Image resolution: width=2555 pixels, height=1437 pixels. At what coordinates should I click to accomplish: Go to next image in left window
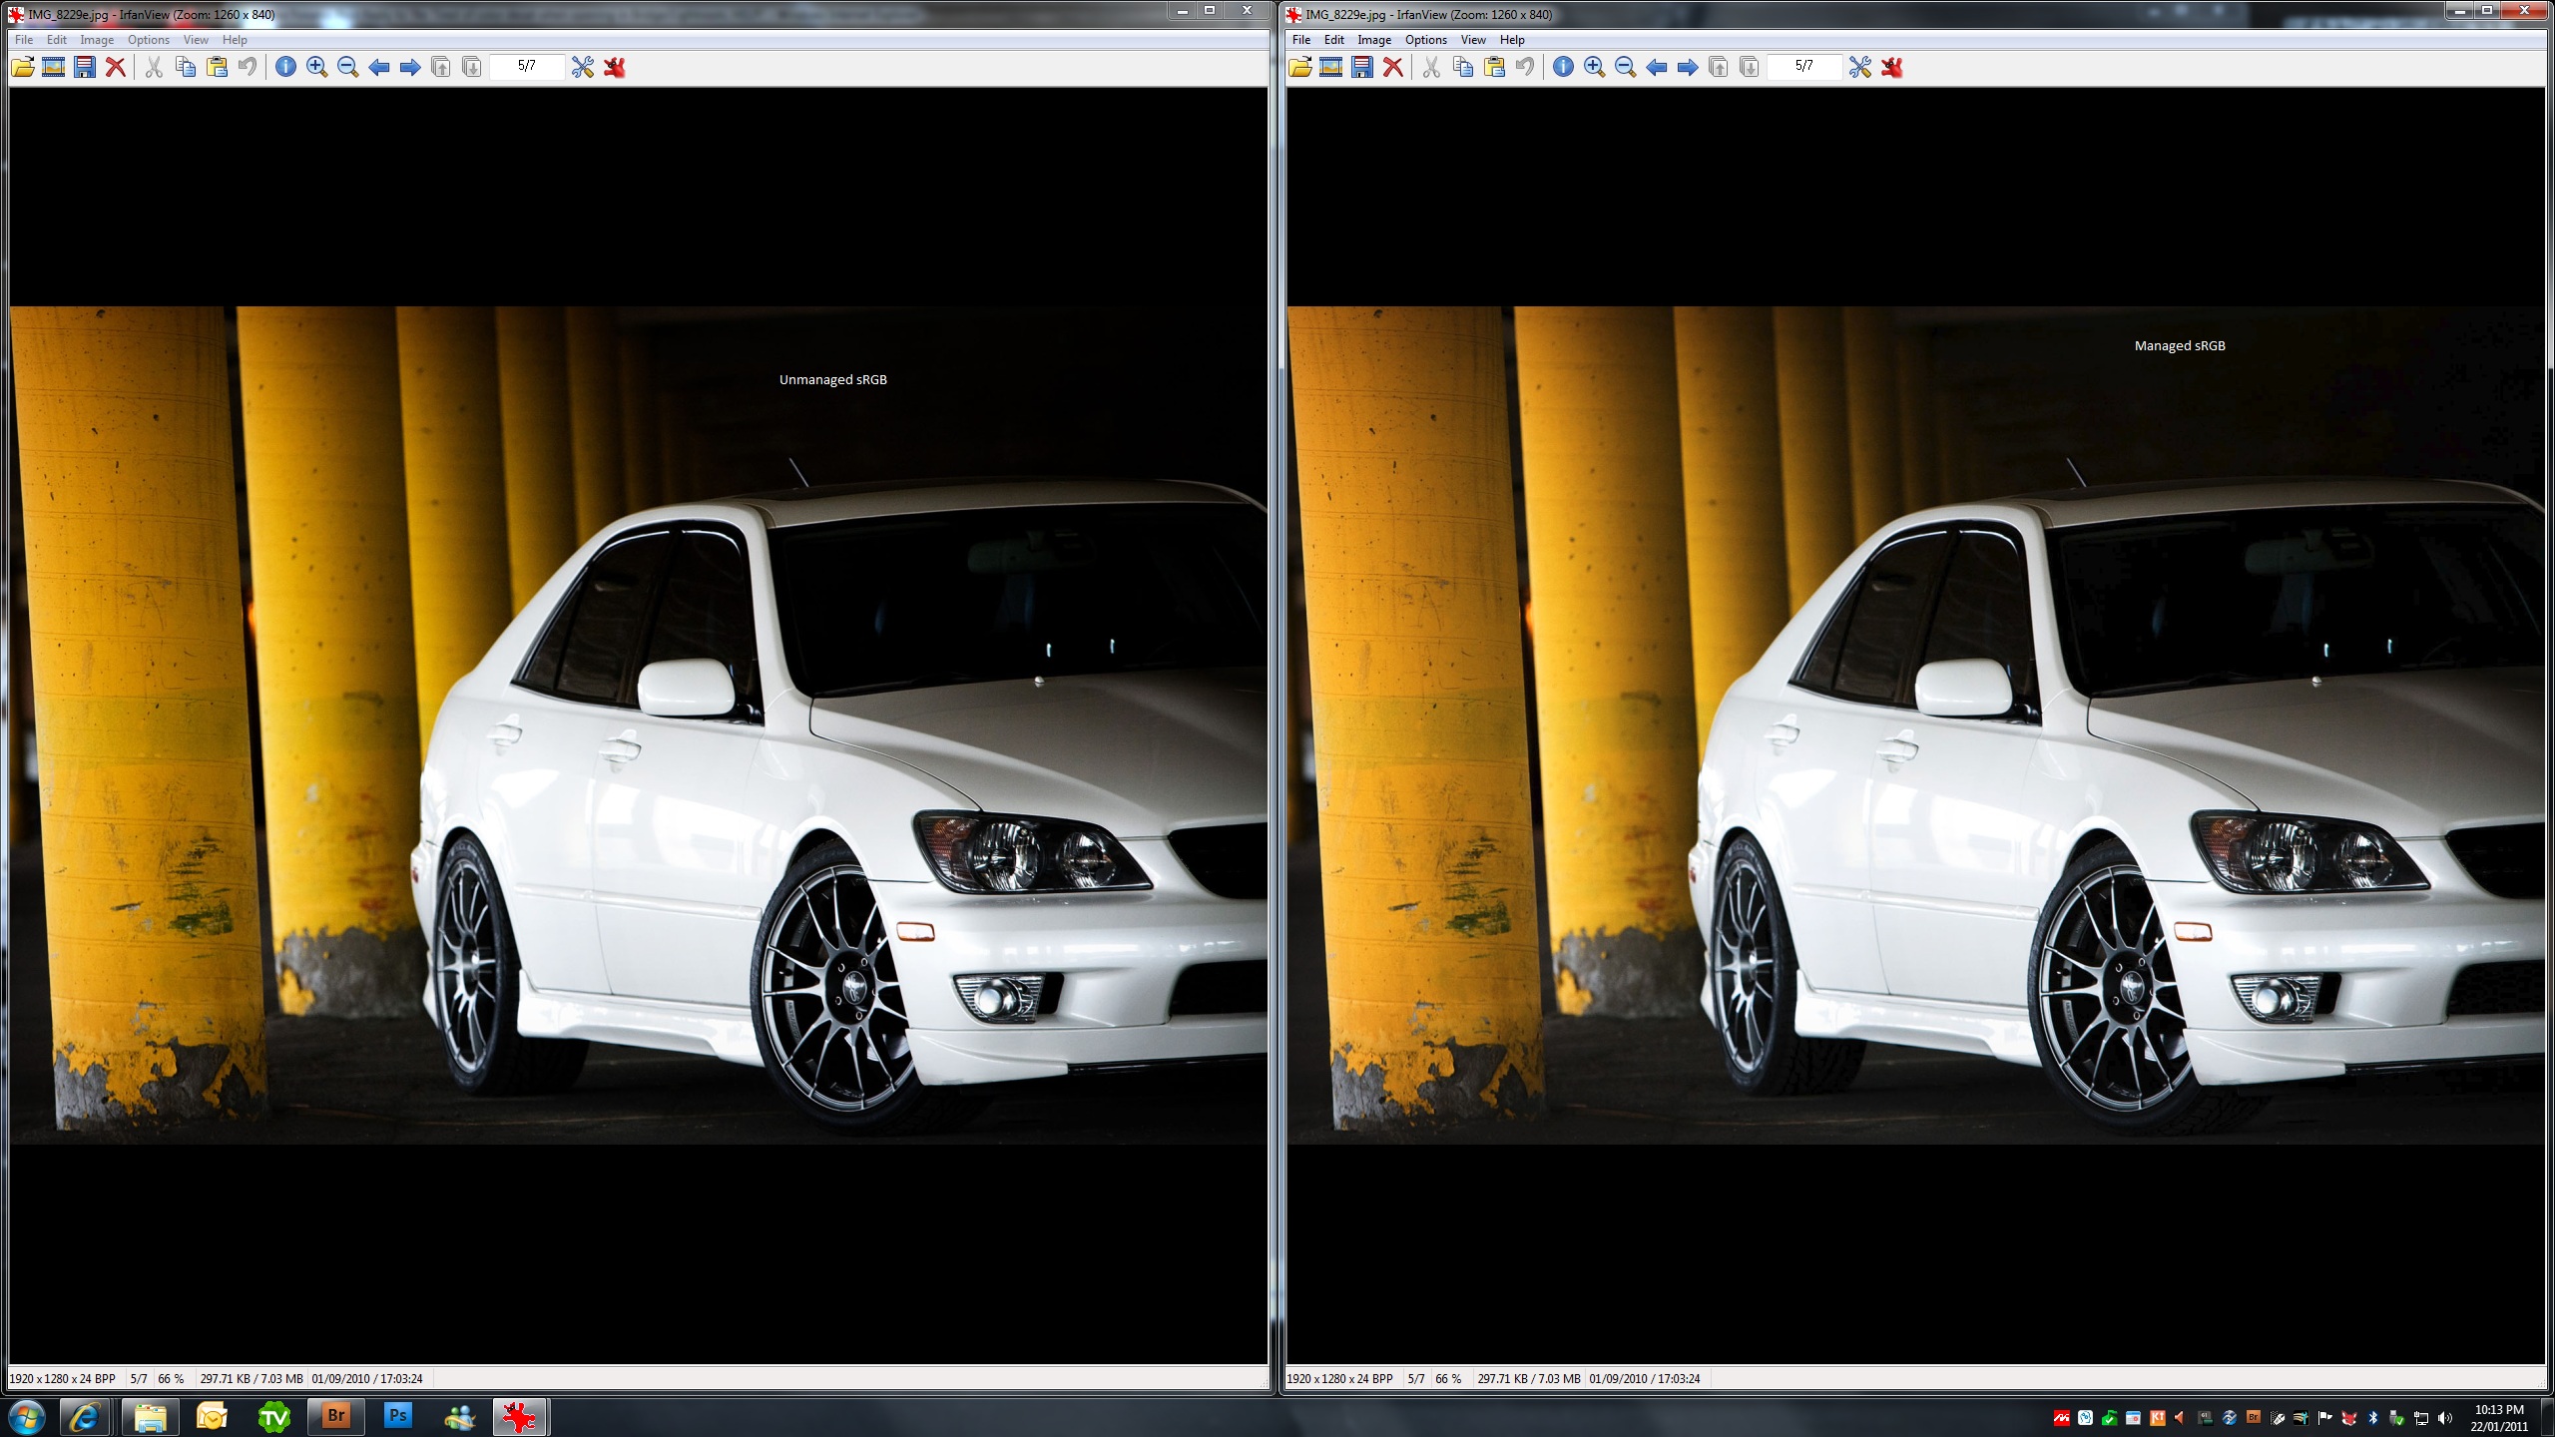[410, 67]
